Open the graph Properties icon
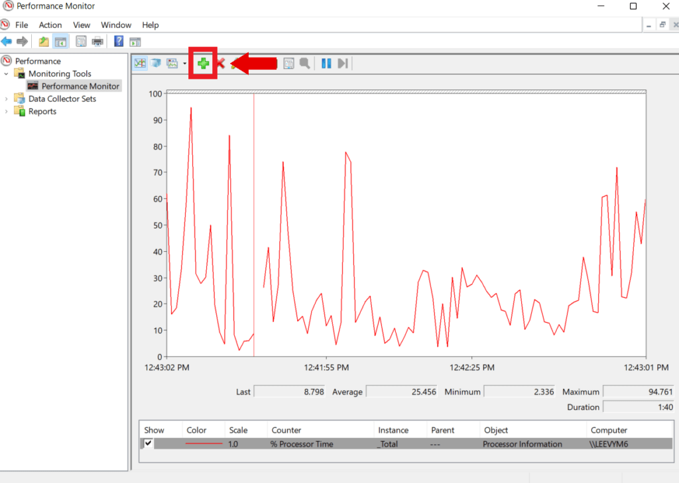679x483 pixels. point(289,63)
